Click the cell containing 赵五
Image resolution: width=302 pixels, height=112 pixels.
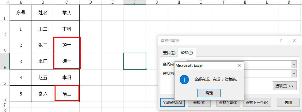(x=43, y=78)
